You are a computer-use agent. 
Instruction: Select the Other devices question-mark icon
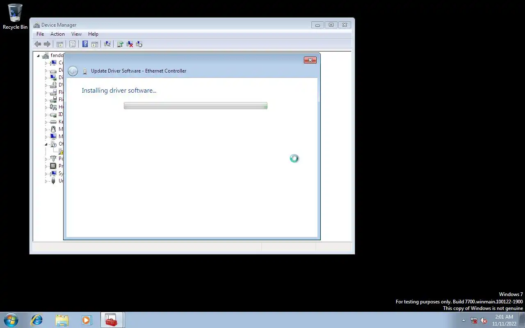tap(53, 144)
